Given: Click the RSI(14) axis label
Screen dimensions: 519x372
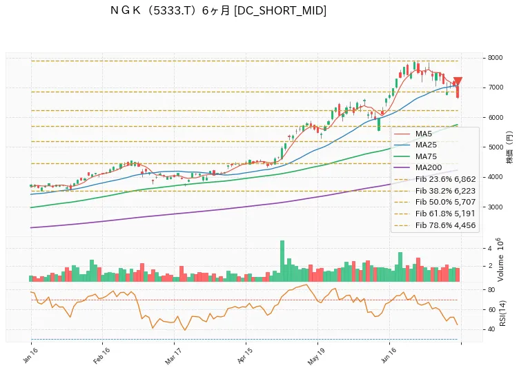Looking at the screenshot, I should (x=502, y=313).
